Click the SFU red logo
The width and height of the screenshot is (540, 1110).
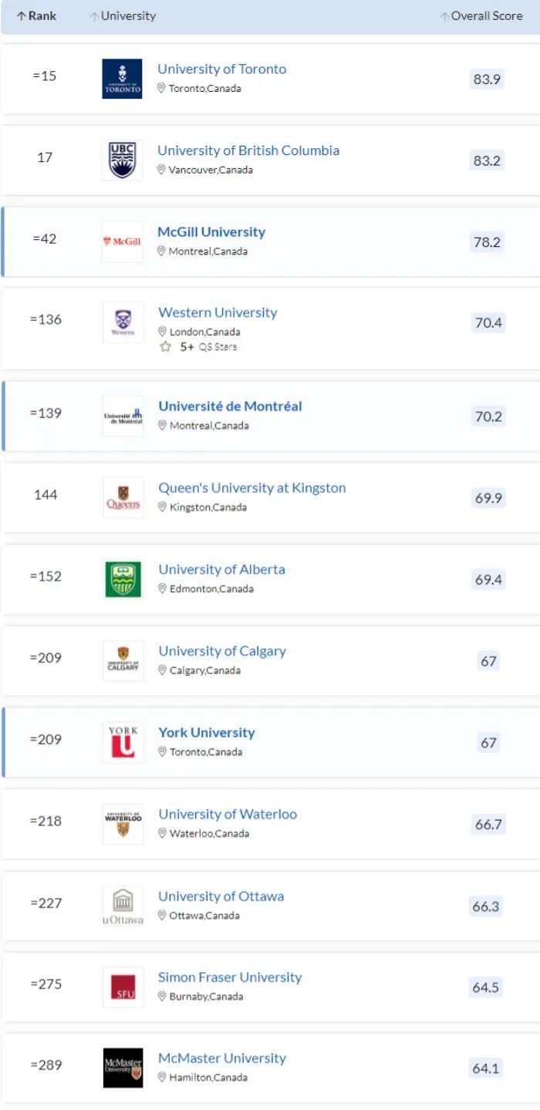coord(123,987)
